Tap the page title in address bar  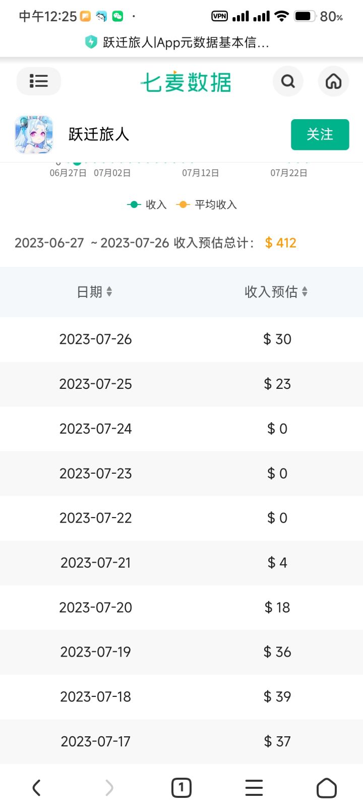(x=186, y=42)
